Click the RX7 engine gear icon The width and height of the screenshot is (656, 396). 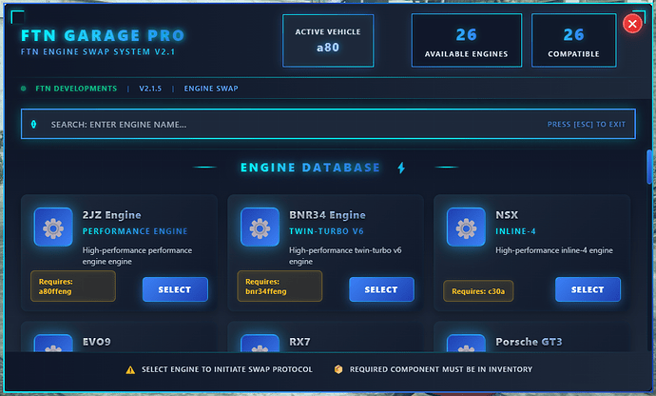tap(260, 345)
